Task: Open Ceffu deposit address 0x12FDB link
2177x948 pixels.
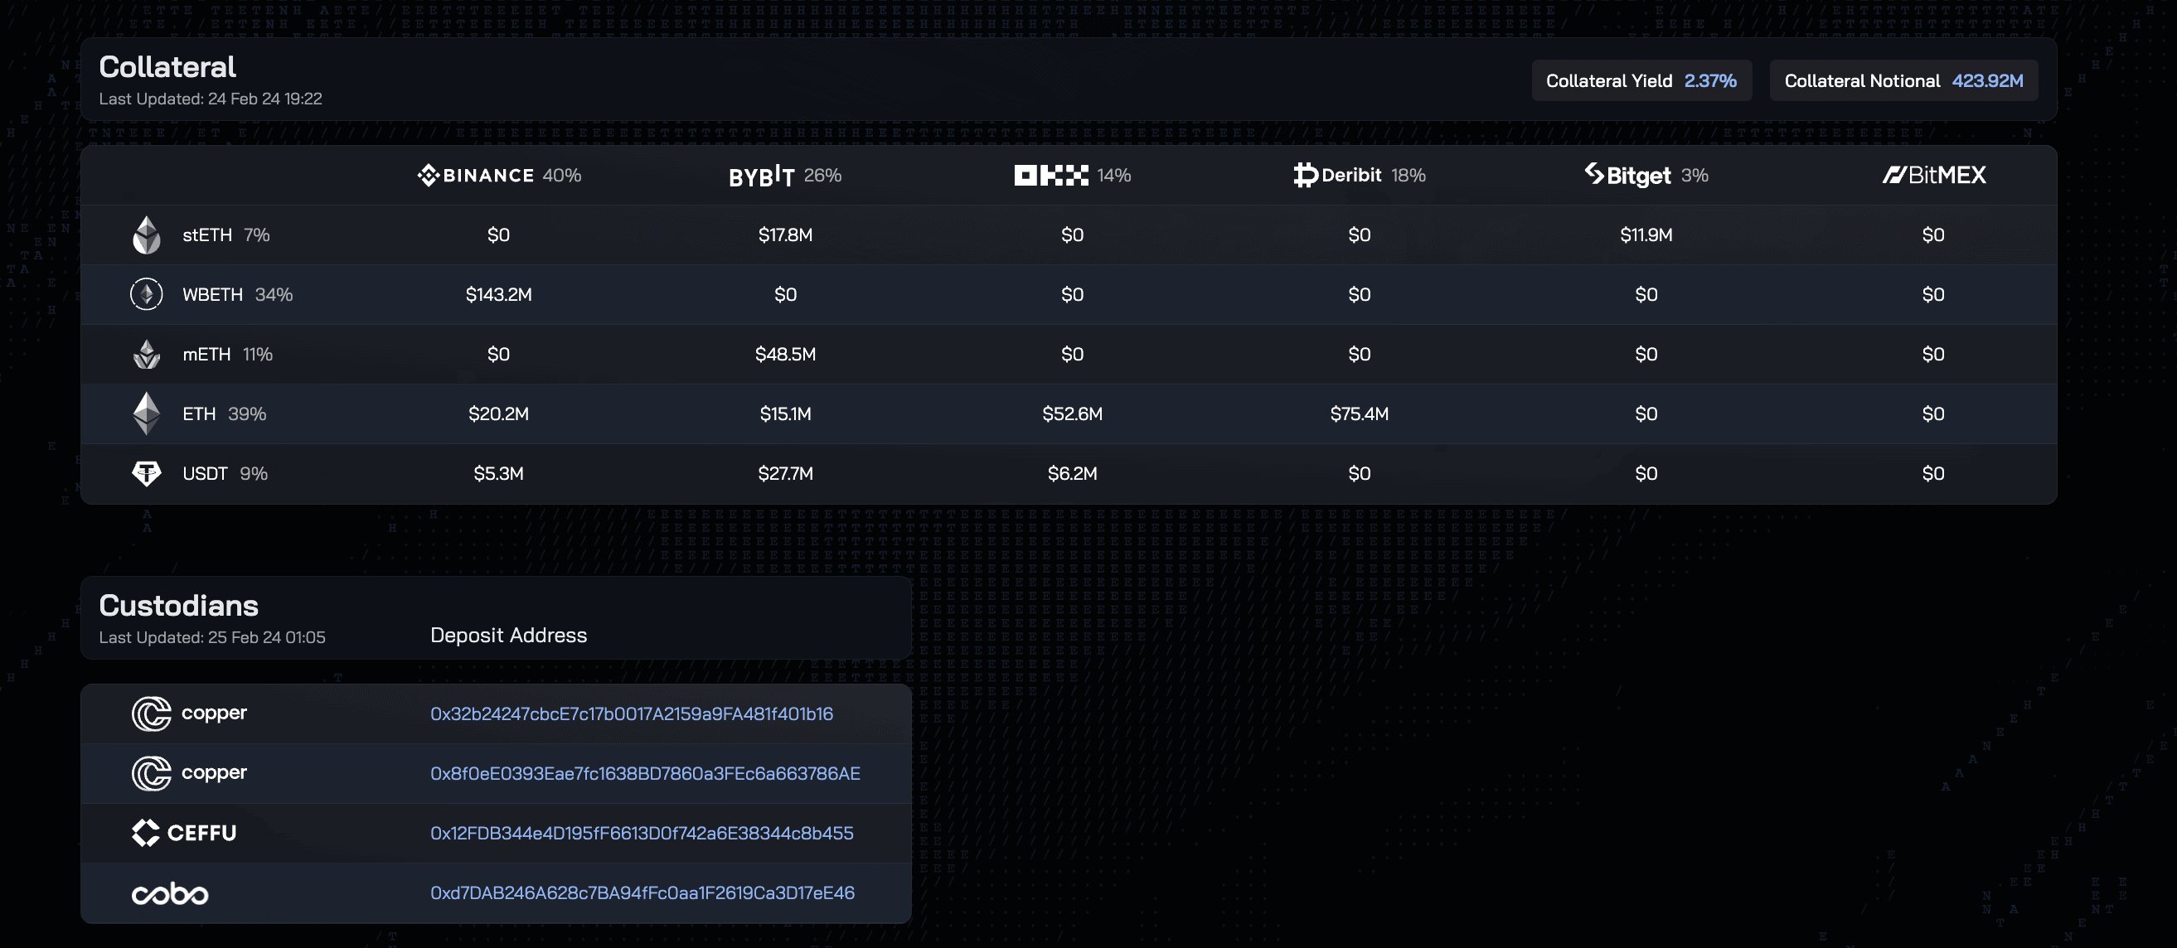Action: [x=642, y=833]
